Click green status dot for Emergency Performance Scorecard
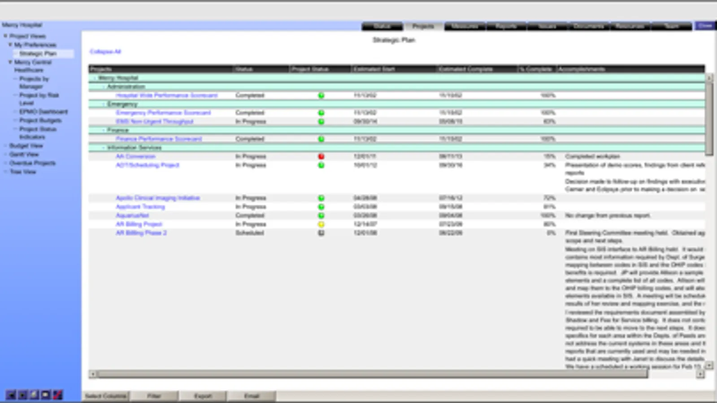 pos(321,113)
